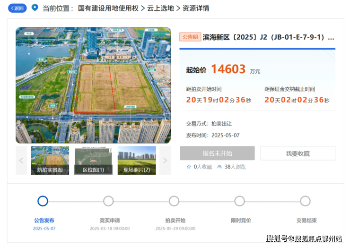Click the star favorites count icon
Screen dimensions: 350x246
point(189,167)
